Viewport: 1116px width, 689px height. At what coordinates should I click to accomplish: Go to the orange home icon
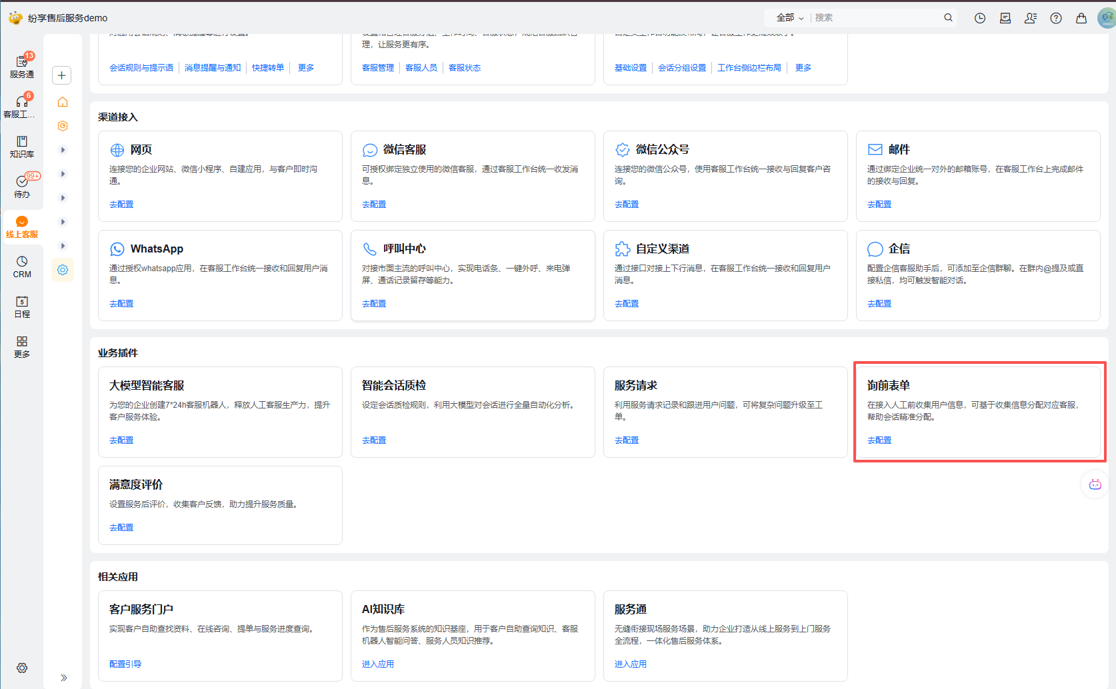coord(63,102)
